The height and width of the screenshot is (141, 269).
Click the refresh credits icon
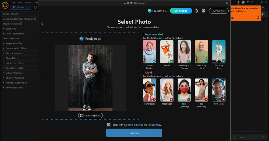point(196,11)
